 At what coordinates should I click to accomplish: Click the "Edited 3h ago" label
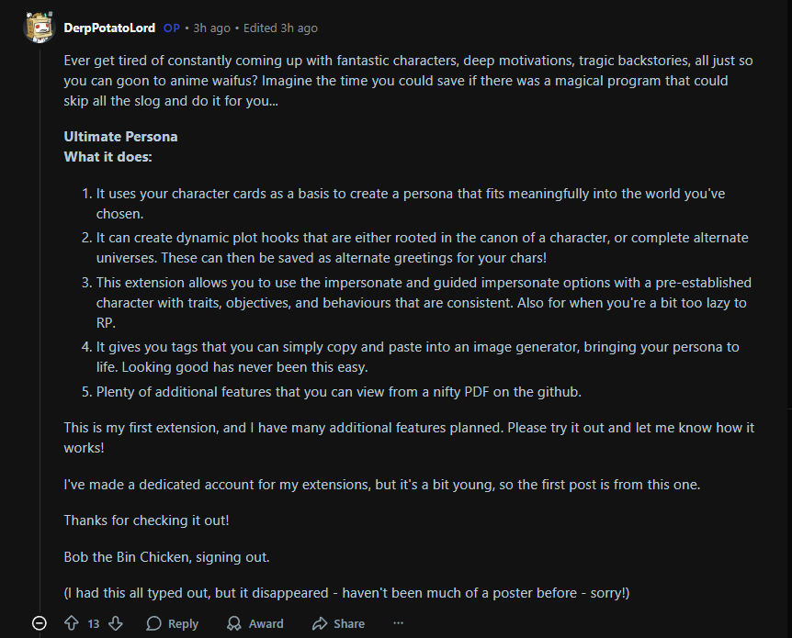point(280,28)
